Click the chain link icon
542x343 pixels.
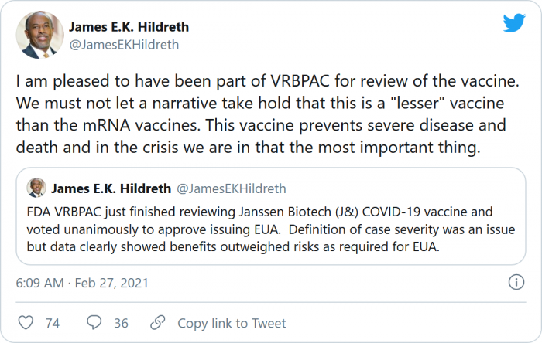coord(158,323)
